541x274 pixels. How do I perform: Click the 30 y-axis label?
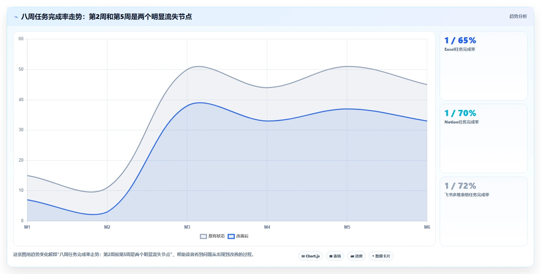click(x=21, y=130)
